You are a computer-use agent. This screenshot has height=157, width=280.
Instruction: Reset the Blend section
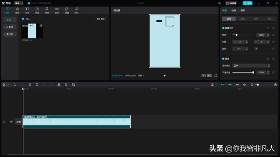pyautogui.click(x=267, y=58)
